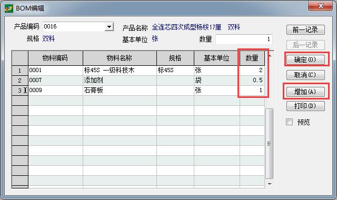Image resolution: width=337 pixels, height=200 pixels.
Task: Click the 产品编码 field showing 0016
Action: point(74,27)
